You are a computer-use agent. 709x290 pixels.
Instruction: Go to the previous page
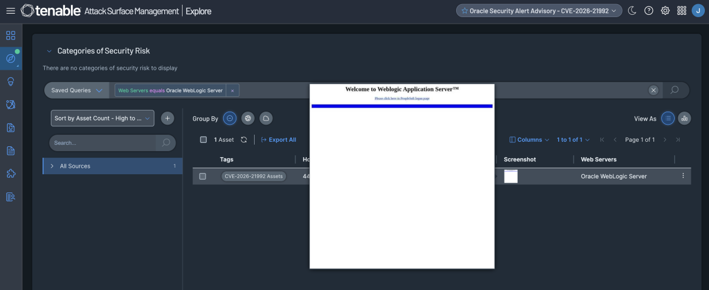click(615, 139)
